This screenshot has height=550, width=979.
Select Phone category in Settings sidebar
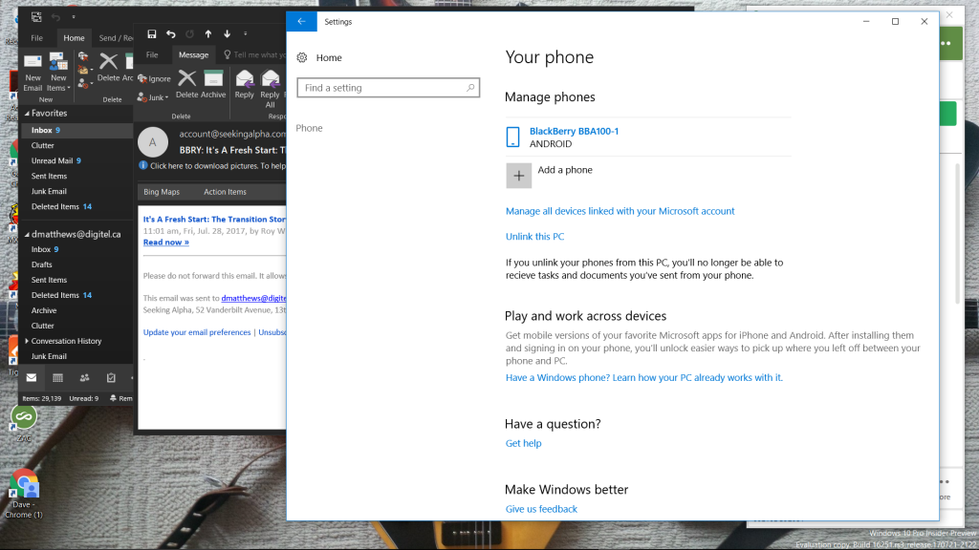click(x=309, y=128)
